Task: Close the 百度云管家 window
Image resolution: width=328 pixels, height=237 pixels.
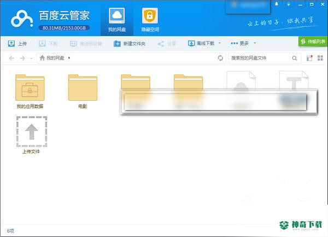Action: tap(323, 4)
